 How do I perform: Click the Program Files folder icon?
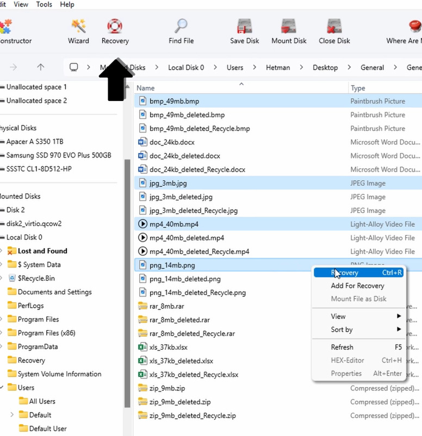coord(12,319)
